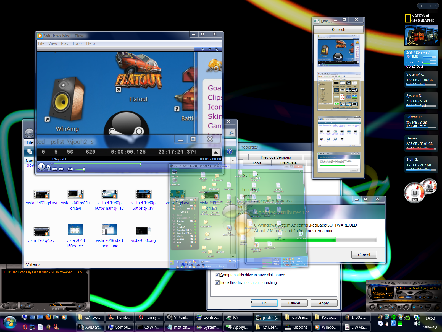Toggle Compress this drive to save disk space
Image resolution: width=442 pixels, height=332 pixels.
pos(217,275)
